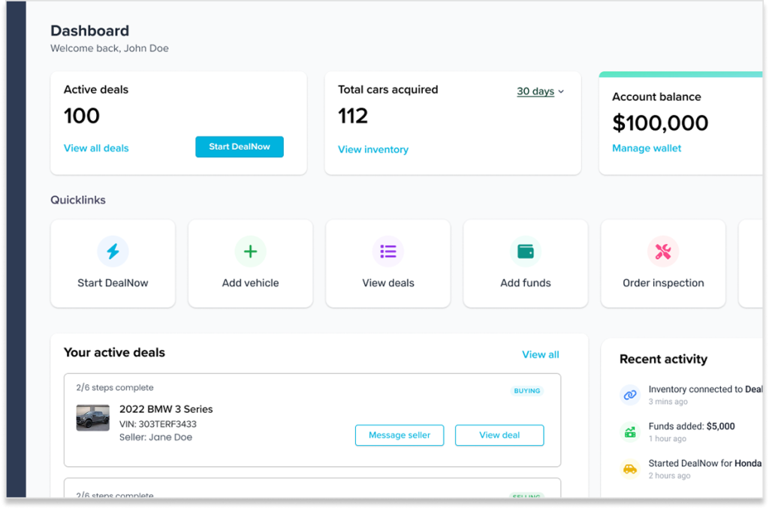Click the chain link icon next to Inventory connected
The image size is (769, 509).
tap(629, 394)
